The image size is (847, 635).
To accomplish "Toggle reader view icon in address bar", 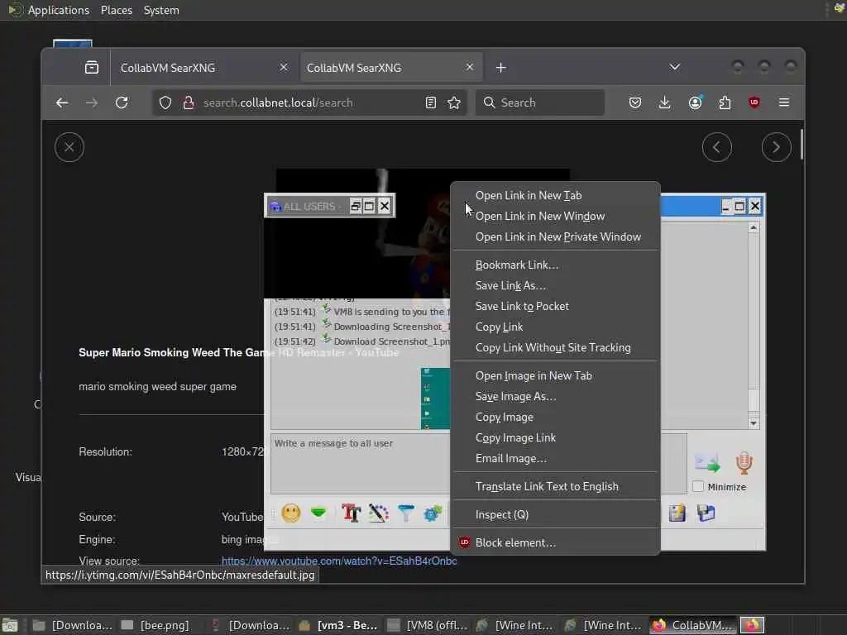I will (430, 103).
